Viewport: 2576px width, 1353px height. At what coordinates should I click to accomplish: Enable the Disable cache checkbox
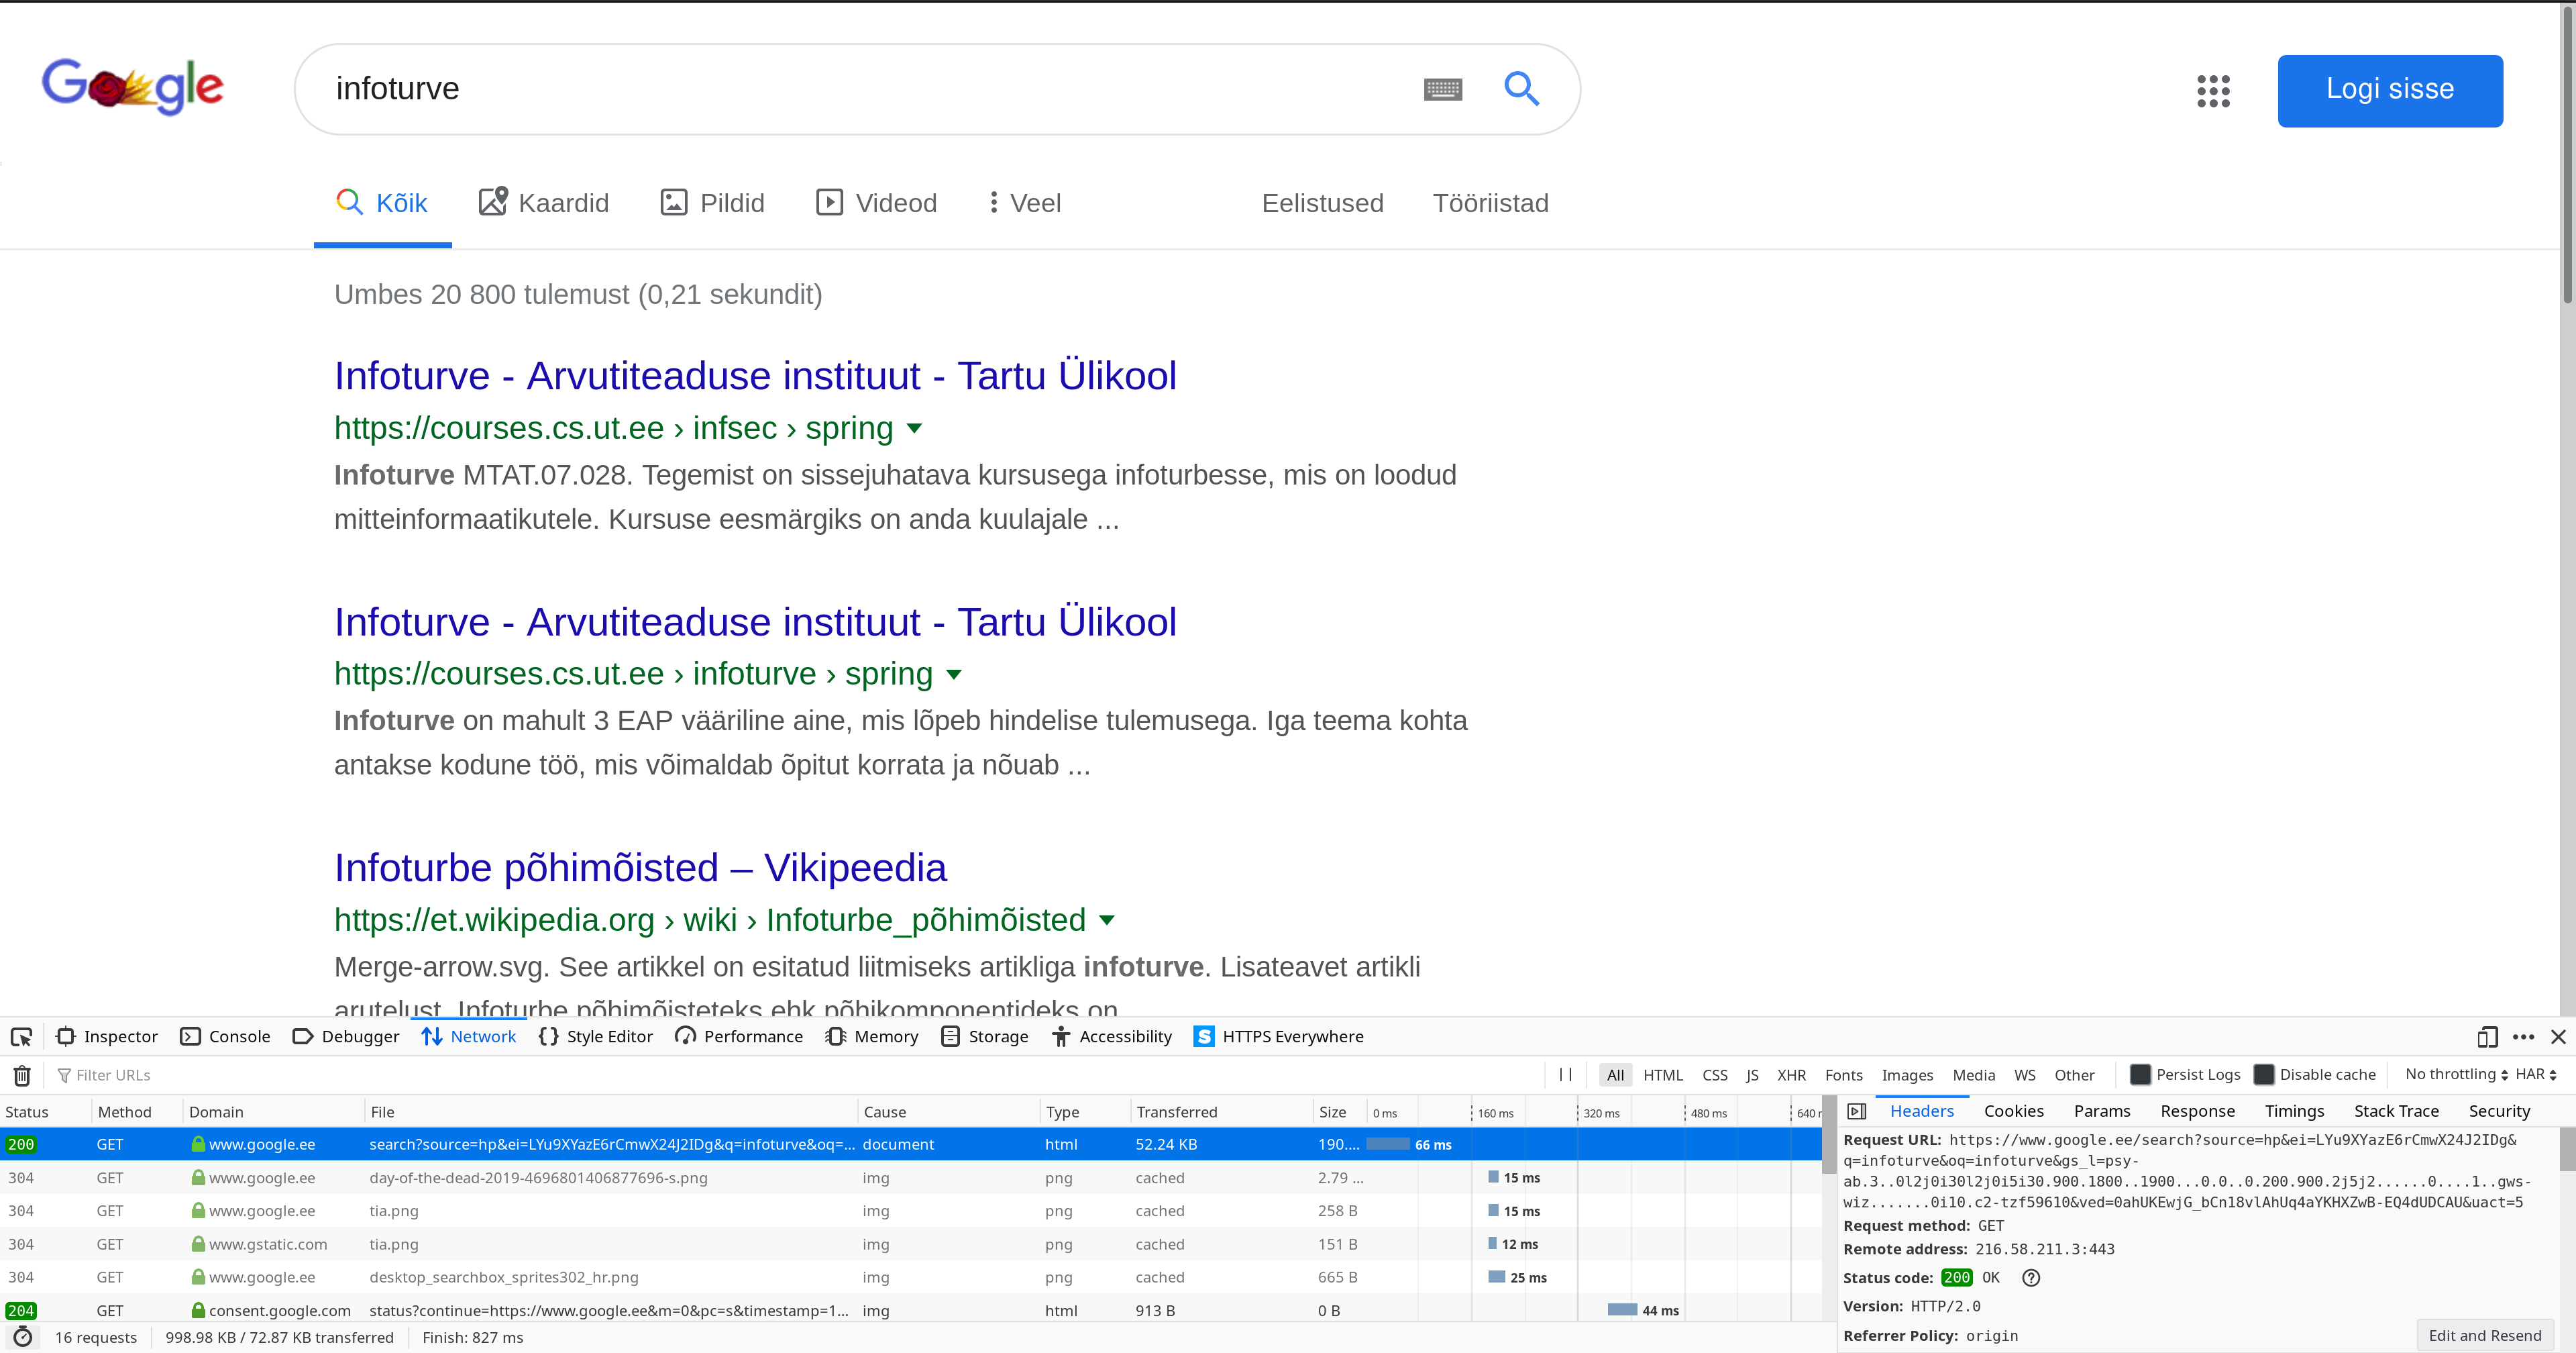pos(2264,1074)
